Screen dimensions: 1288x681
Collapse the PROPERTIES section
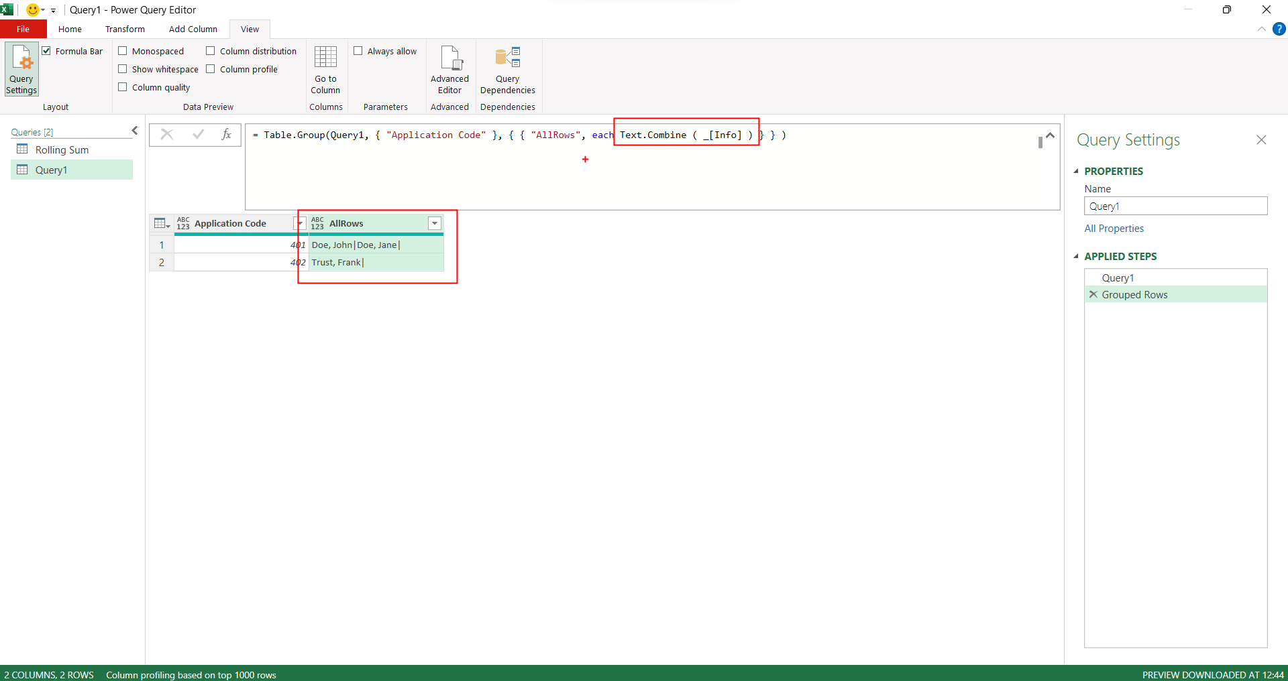(x=1076, y=171)
